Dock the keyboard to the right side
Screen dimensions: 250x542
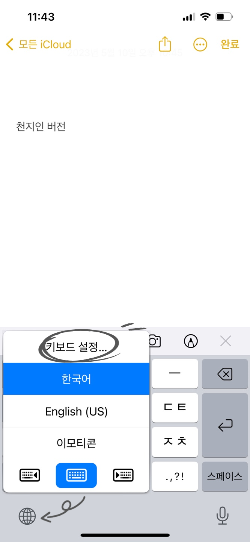123,475
